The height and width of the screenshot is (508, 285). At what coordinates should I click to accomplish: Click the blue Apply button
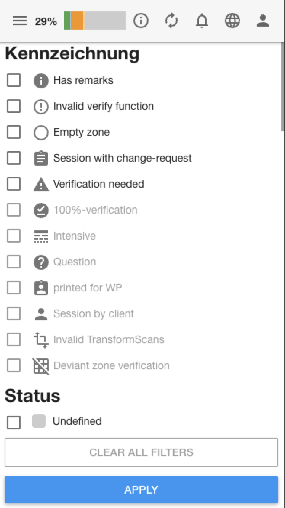[141, 490]
